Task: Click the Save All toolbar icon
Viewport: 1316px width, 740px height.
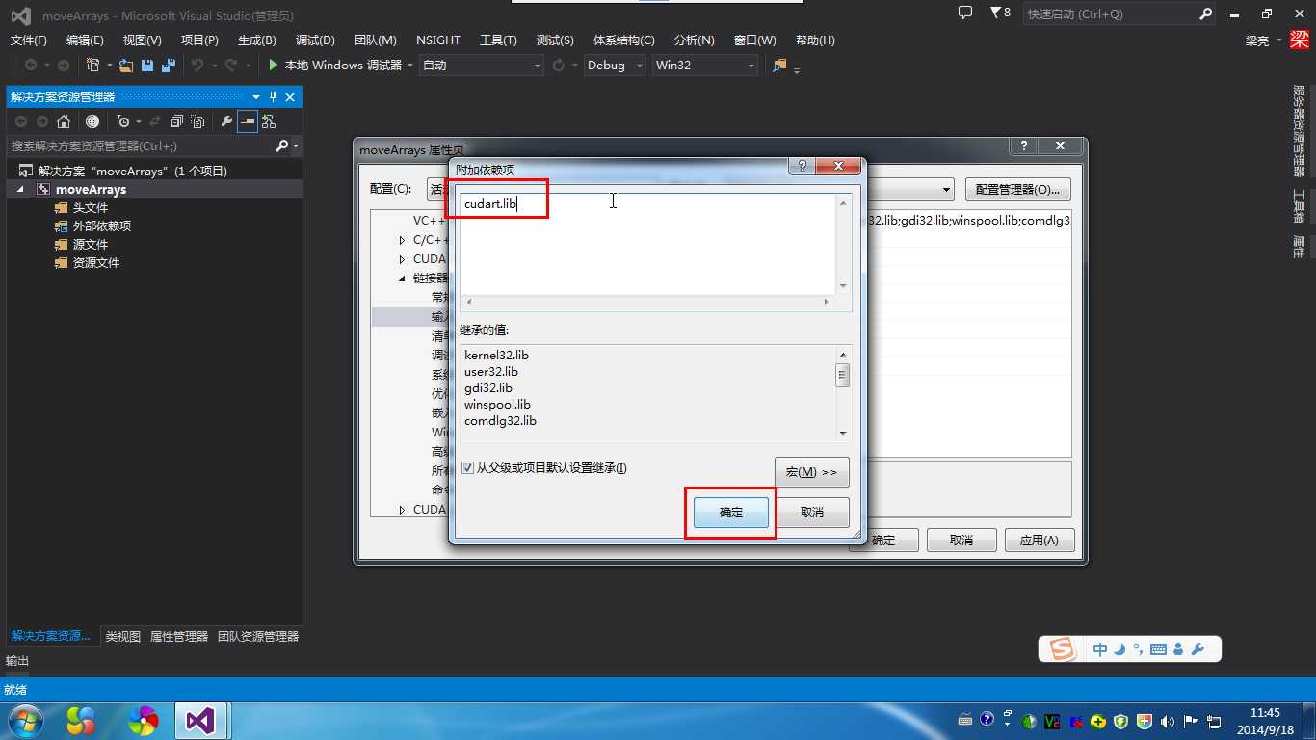Action: click(169, 65)
